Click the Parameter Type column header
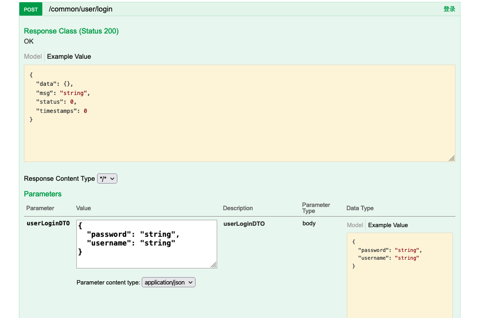 pos(316,208)
